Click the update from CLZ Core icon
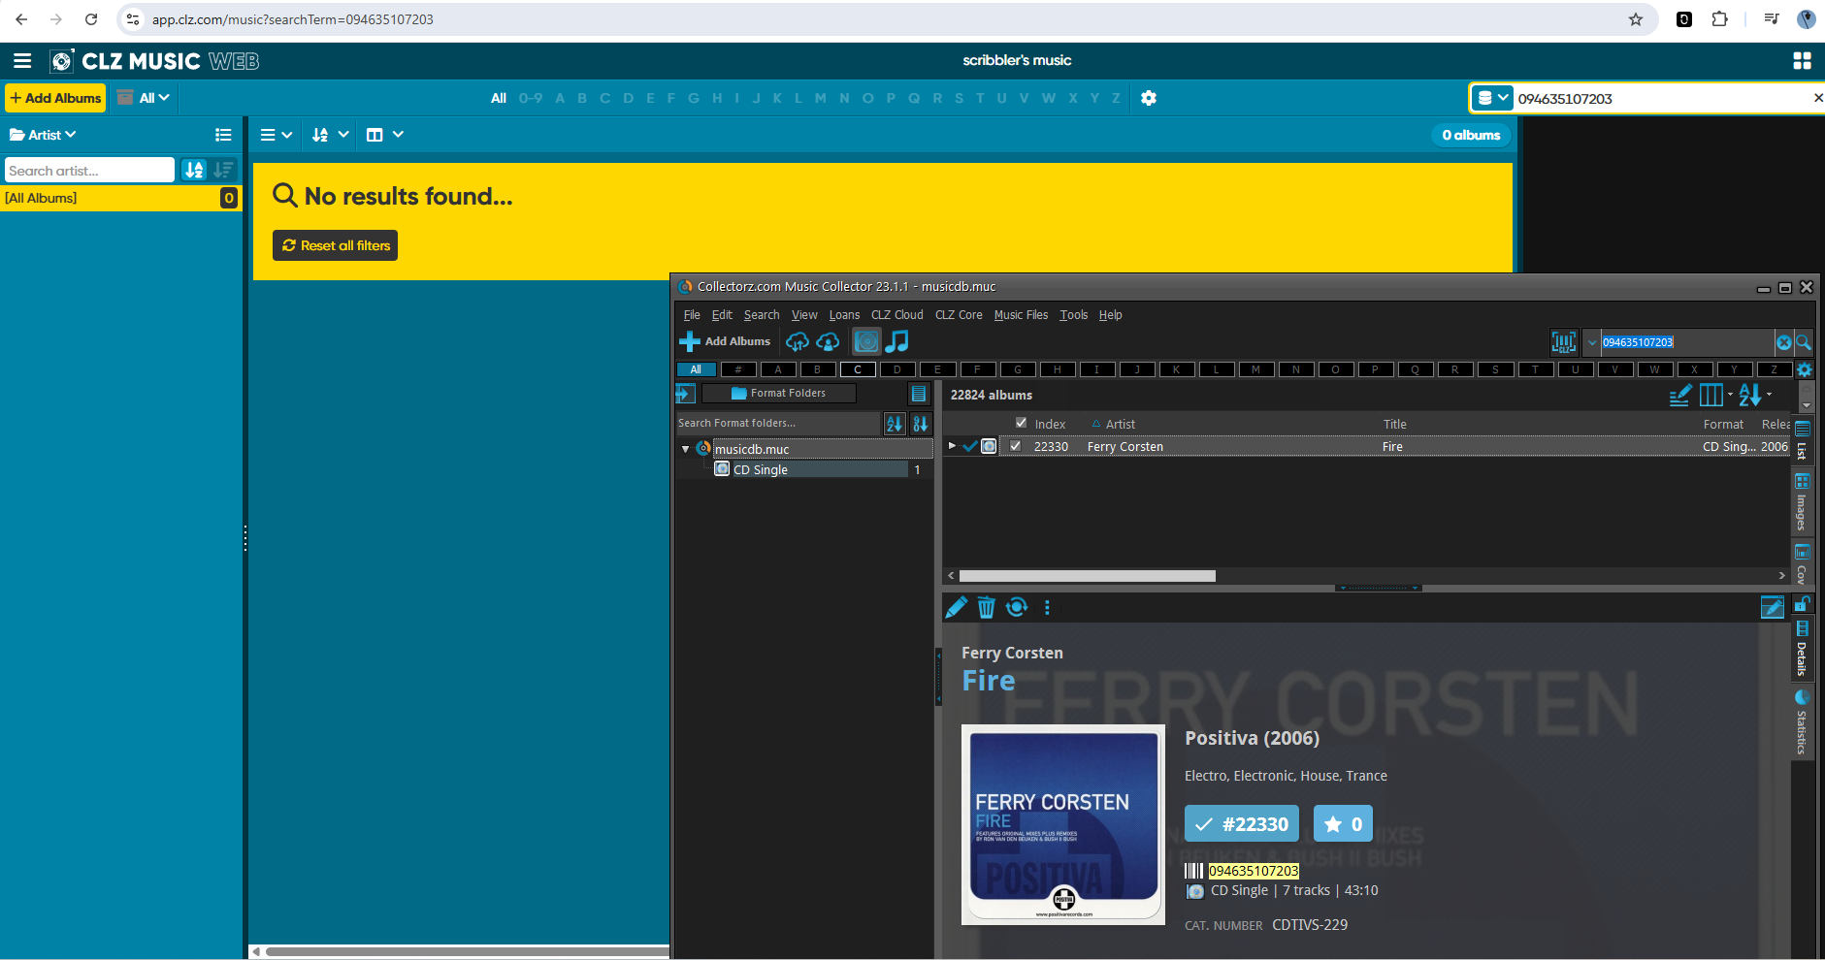 (x=1017, y=608)
